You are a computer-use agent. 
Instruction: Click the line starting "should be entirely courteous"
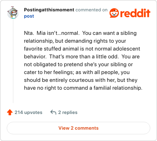[x=81, y=80]
